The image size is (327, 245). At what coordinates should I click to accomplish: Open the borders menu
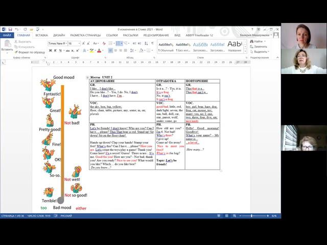click(x=150, y=51)
